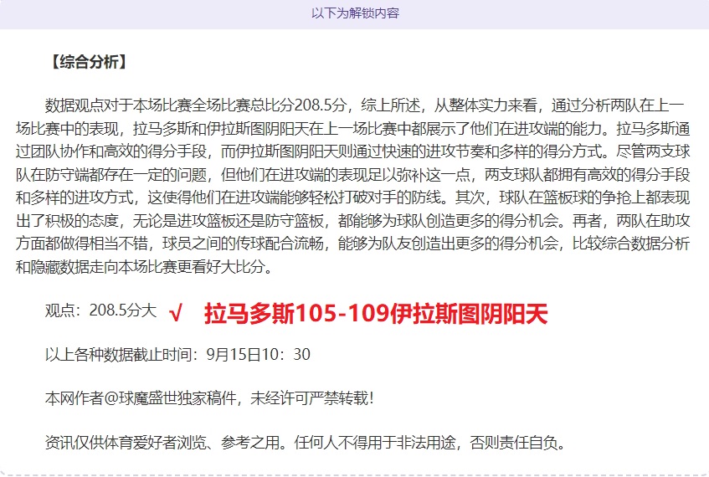709x477 pixels.
Task: Click the red checkmark beside the prediction
Action: pos(176,313)
